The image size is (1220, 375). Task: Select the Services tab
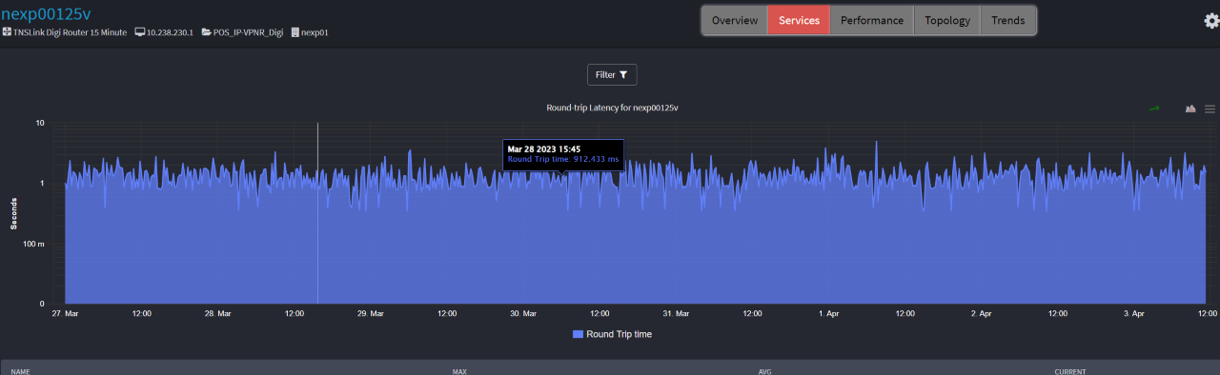point(799,20)
